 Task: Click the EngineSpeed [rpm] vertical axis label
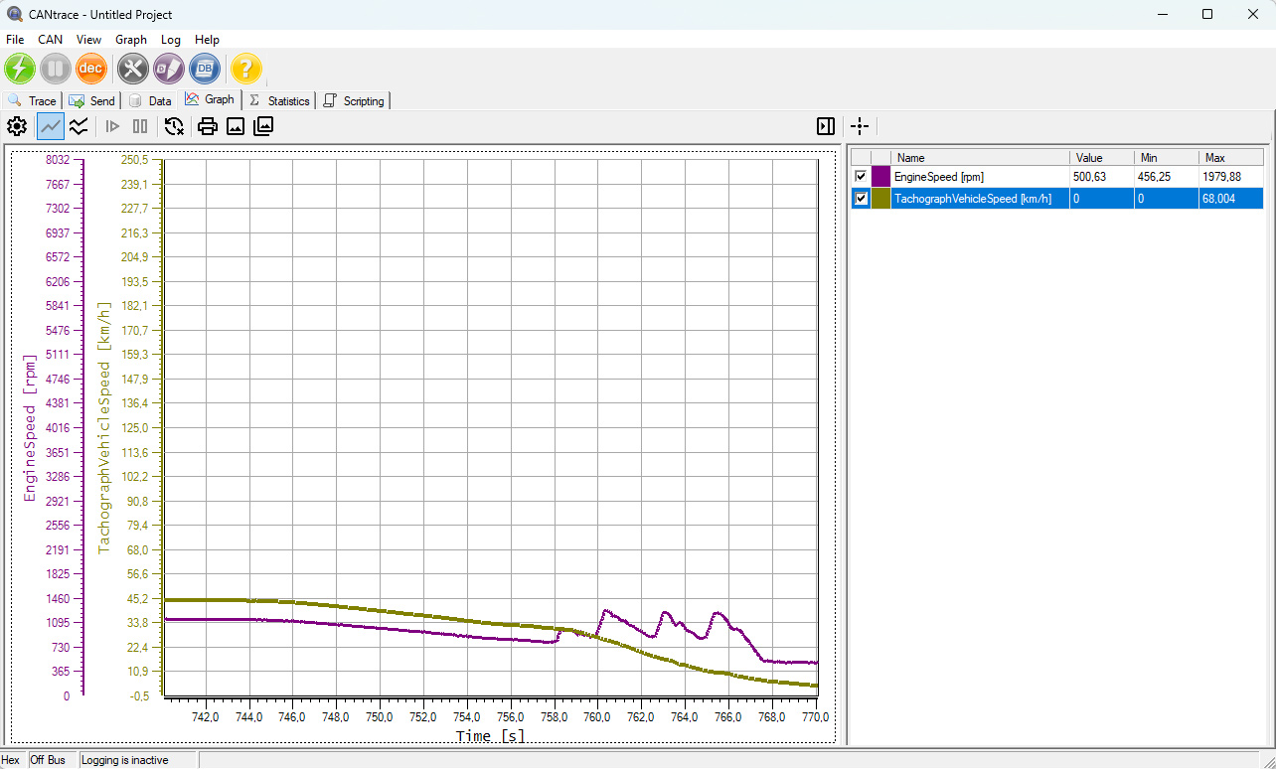click(30, 427)
